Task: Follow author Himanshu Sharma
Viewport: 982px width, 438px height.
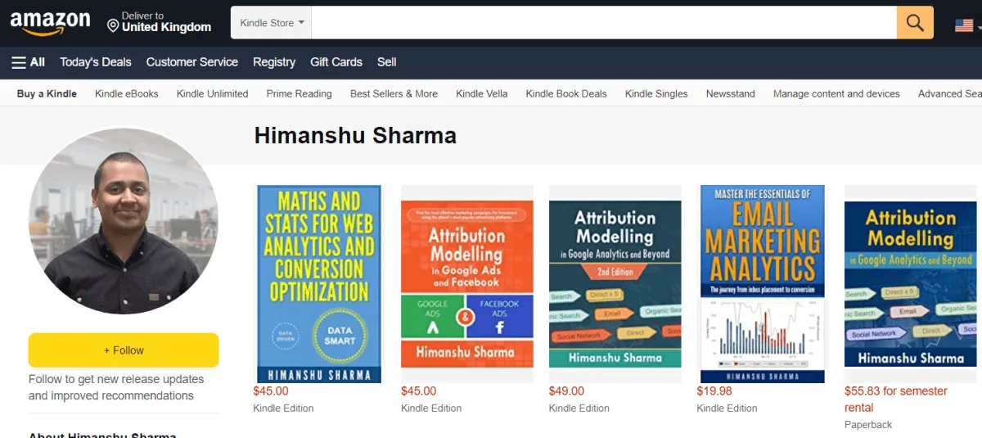Action: click(124, 350)
